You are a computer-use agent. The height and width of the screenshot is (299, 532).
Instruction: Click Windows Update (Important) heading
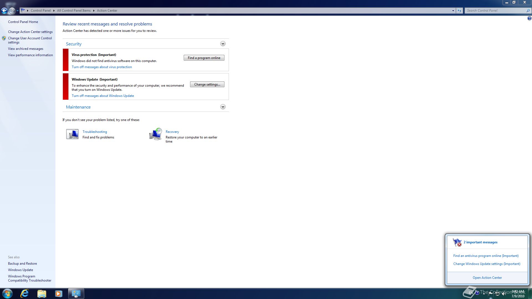click(x=94, y=79)
